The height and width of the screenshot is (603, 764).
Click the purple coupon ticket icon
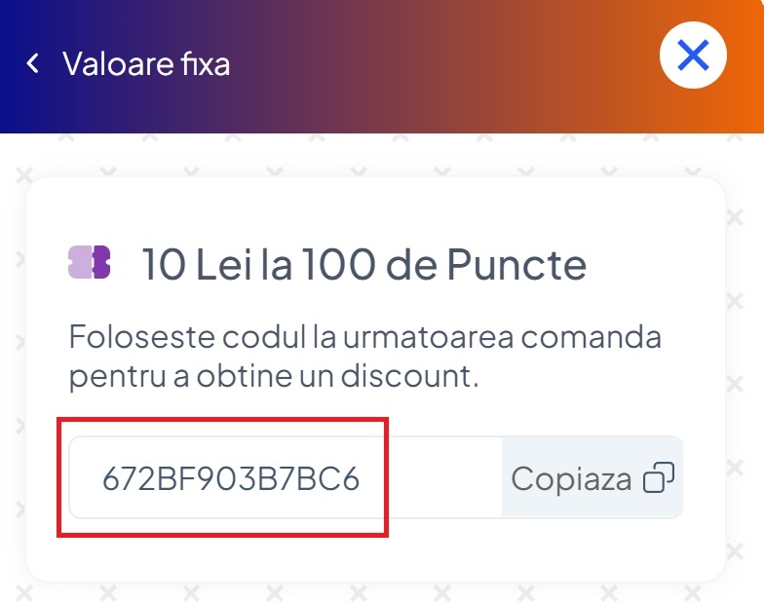coord(90,262)
